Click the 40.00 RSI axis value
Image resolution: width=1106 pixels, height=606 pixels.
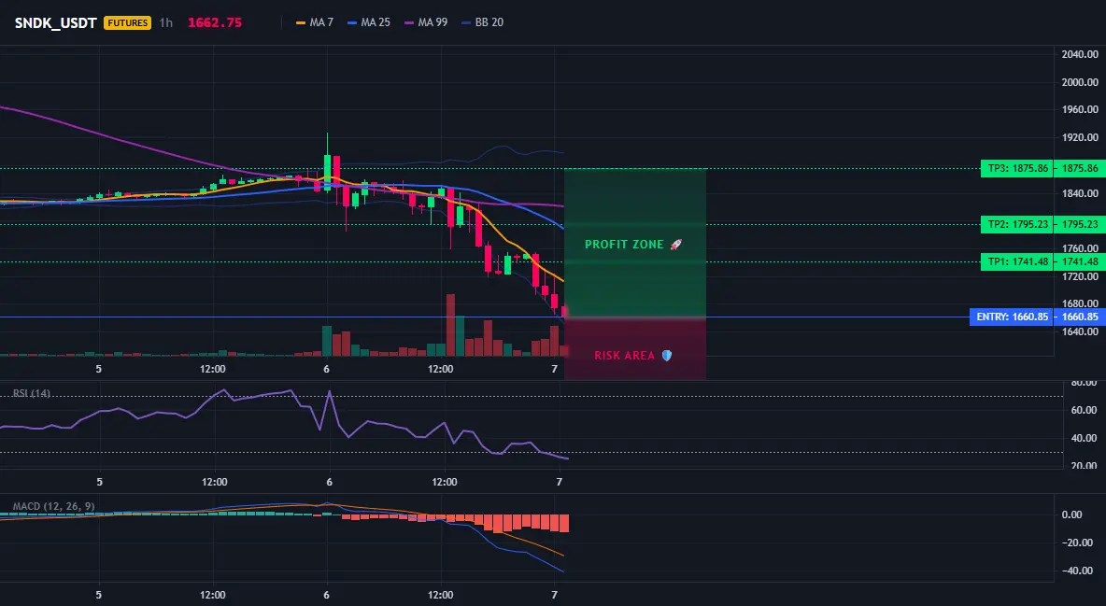click(1085, 438)
